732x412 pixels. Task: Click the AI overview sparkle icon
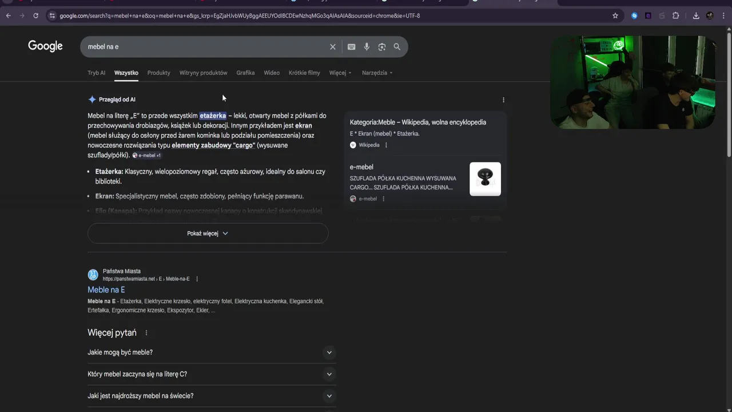(92, 100)
